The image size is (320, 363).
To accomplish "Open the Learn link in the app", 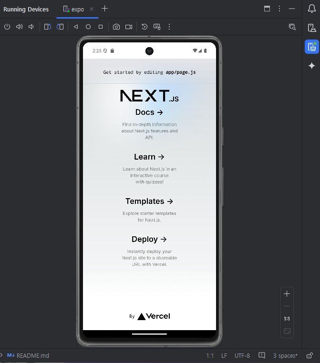I will click(x=149, y=157).
